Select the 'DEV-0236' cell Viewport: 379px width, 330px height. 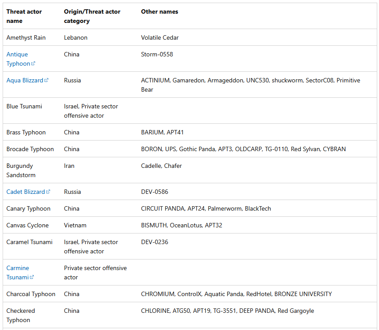tap(155, 242)
